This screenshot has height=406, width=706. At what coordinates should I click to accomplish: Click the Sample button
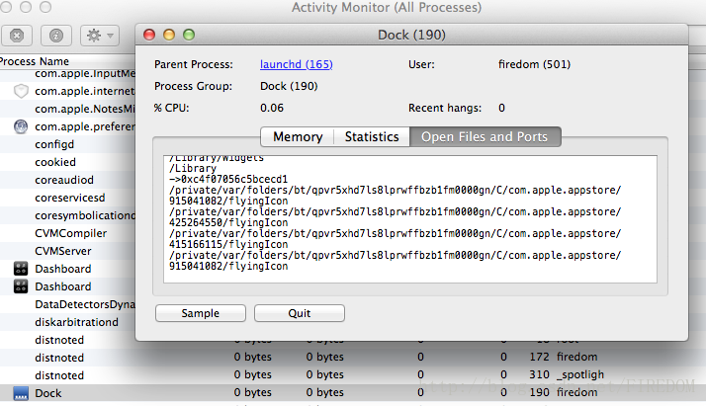[x=201, y=313]
